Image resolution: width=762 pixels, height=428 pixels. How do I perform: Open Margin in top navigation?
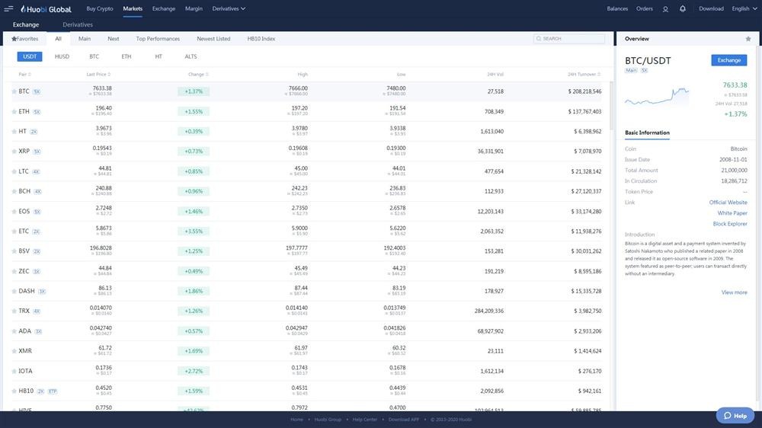click(194, 8)
